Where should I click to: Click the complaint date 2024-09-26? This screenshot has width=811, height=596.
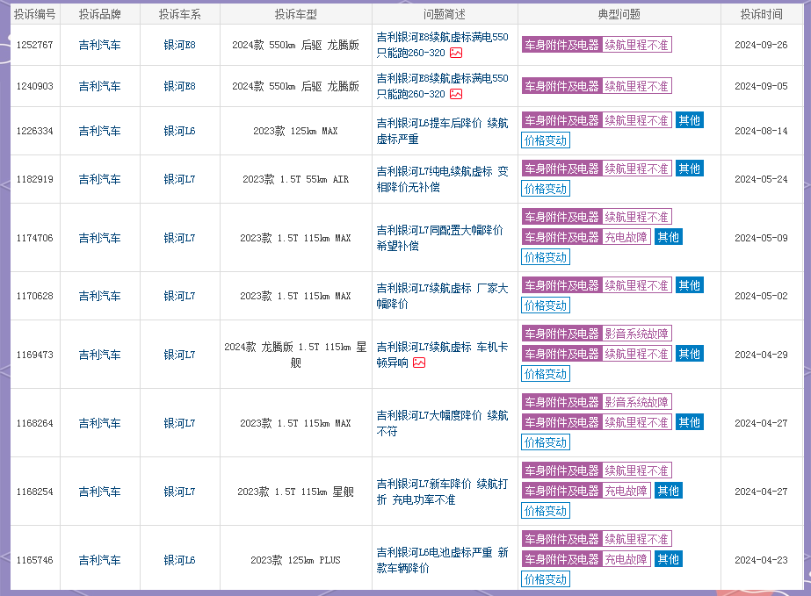point(761,45)
